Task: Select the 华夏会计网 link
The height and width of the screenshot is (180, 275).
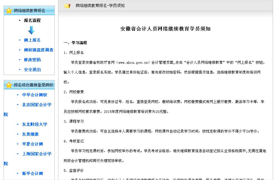Action: (32, 144)
